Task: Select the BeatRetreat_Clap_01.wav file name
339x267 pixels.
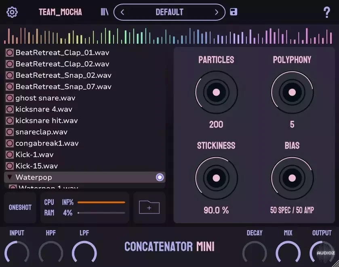Action: tap(62, 53)
